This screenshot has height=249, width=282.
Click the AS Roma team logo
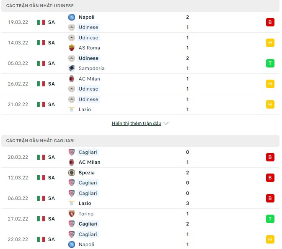click(72, 48)
